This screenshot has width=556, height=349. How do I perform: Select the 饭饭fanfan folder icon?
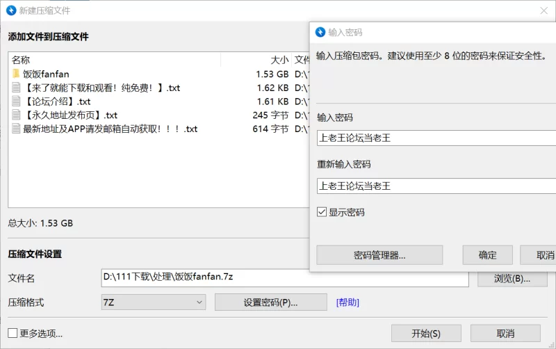16,74
